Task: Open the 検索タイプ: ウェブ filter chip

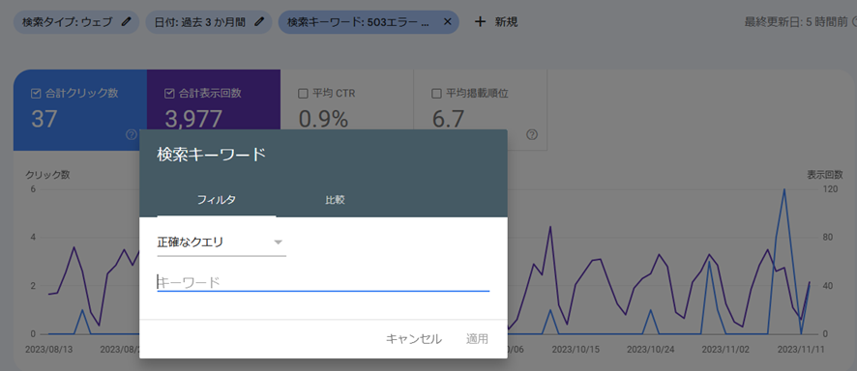Action: click(x=76, y=22)
